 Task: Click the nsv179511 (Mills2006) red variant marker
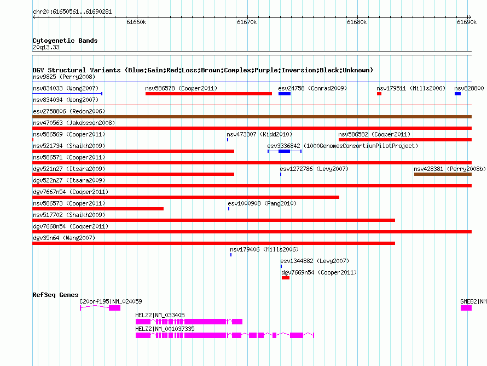tap(379, 94)
